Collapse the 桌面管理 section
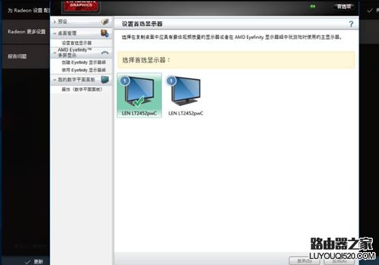The width and height of the screenshot is (379, 265). tap(55, 33)
